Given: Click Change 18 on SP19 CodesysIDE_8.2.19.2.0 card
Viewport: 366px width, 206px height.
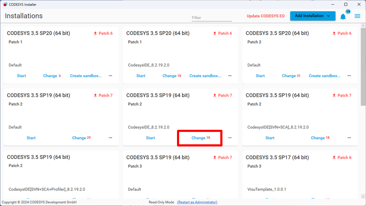Looking at the screenshot, I should tap(201, 137).
